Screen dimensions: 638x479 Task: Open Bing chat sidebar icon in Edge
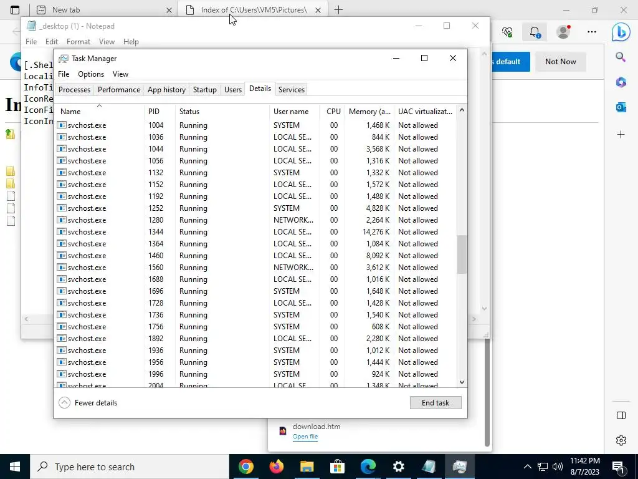click(621, 32)
